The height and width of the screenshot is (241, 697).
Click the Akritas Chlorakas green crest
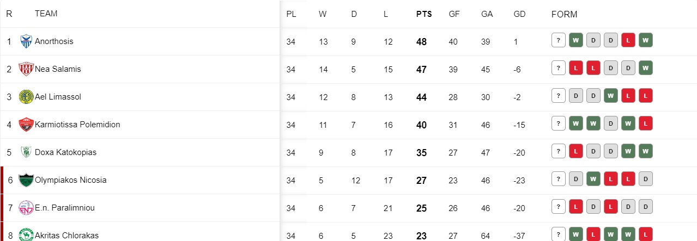[x=26, y=235]
